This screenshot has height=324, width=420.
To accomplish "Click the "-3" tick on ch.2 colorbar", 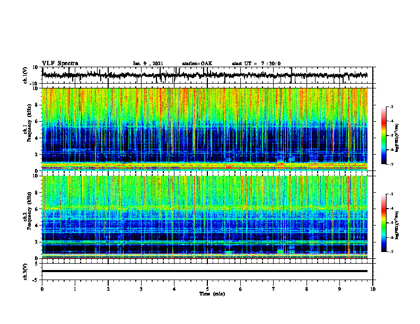I will [x=391, y=194].
